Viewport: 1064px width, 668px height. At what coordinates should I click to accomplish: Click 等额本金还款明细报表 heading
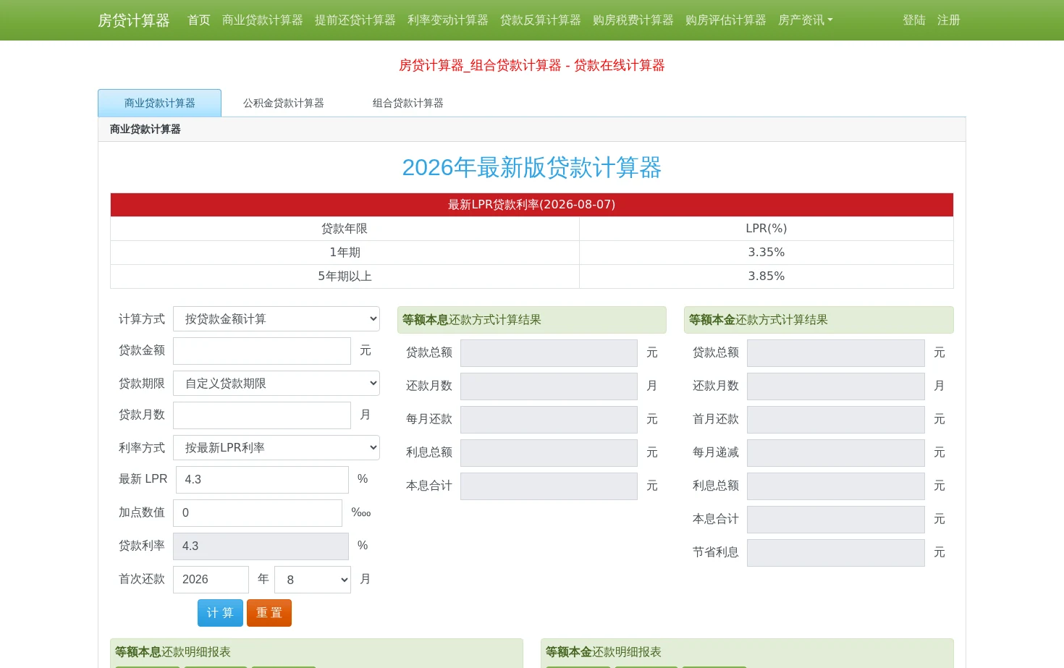click(604, 652)
